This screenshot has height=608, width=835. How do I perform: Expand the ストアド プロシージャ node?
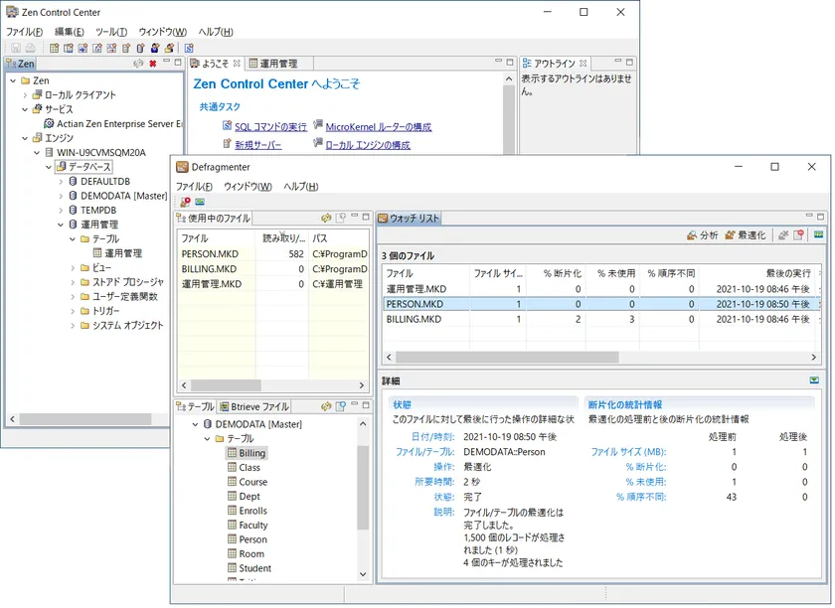point(73,282)
